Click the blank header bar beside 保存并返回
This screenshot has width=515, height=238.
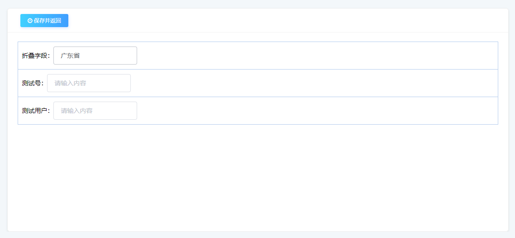[x=287, y=20]
